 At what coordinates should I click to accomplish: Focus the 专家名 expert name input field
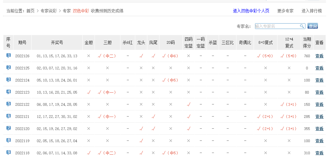277,26
